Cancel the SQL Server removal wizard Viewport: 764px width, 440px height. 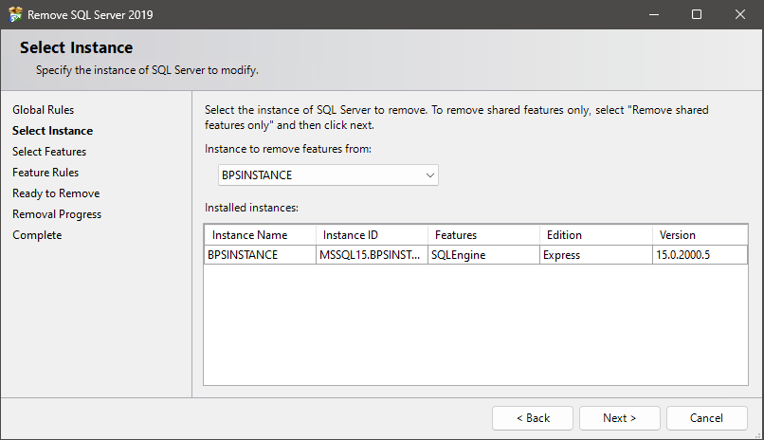coord(706,418)
